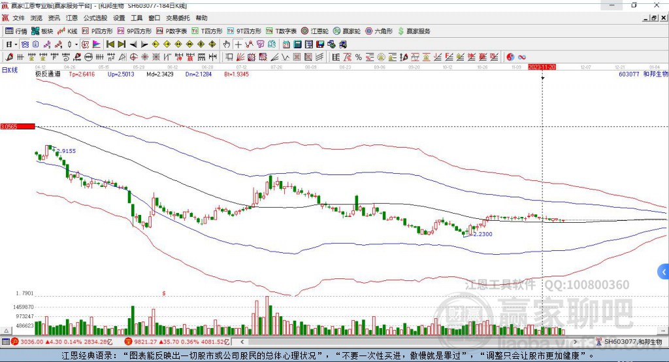The image size is (669, 362).
Task: Click the calculator icon in toolbar
Action: coord(297,44)
